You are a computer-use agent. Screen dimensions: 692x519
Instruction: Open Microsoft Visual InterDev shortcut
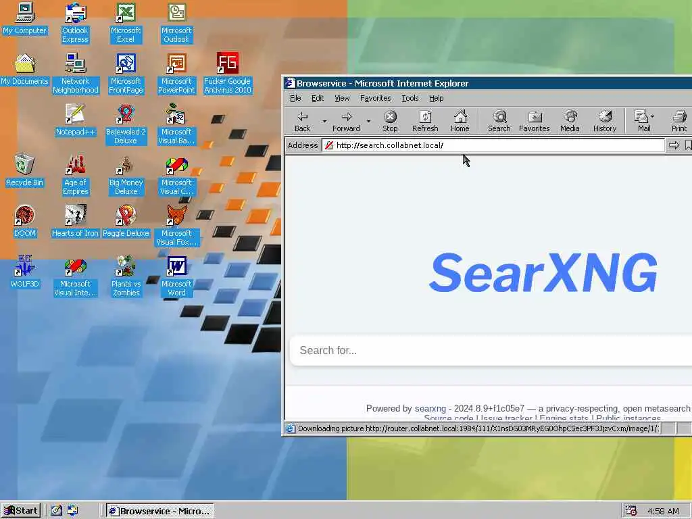(76, 276)
